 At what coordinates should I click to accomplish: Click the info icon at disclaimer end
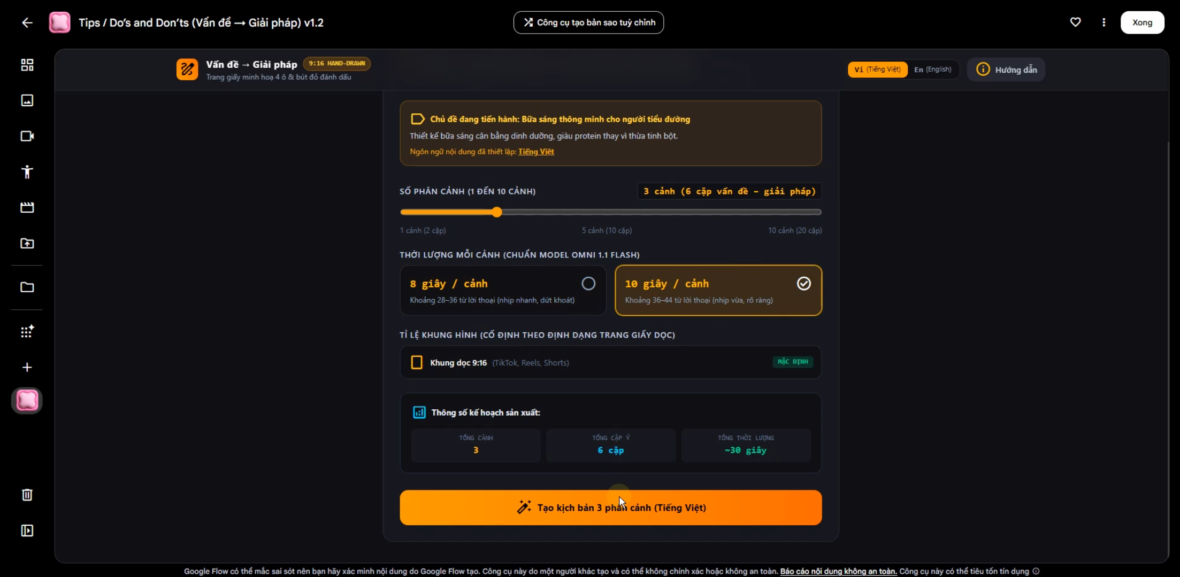click(1036, 571)
